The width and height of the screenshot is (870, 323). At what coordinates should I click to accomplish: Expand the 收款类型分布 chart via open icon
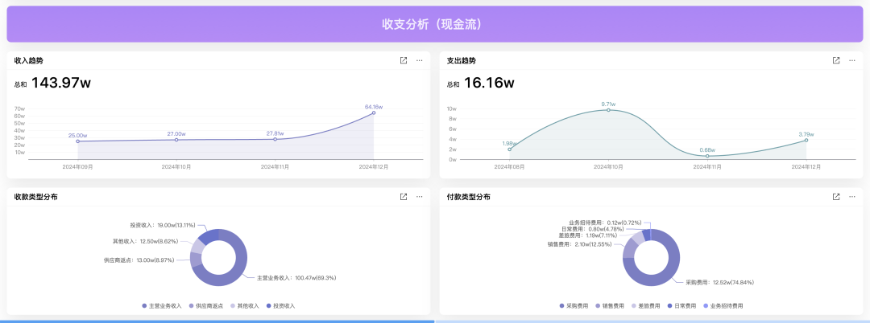(404, 197)
